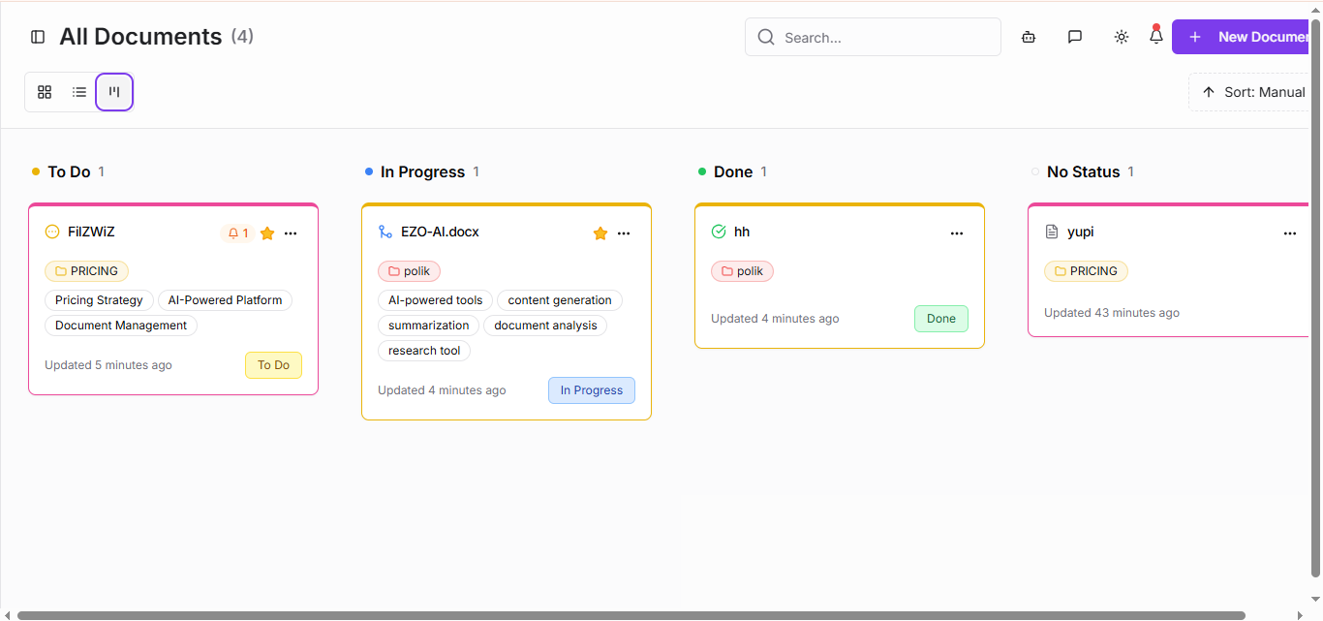Click the polik folder tag on EZO-AI.docx
This screenshot has height=621, width=1323.
[409, 271]
